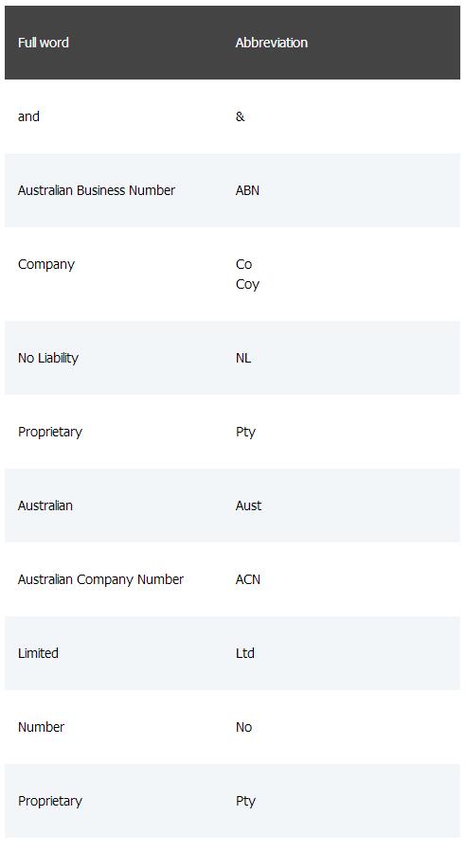Click the "Full word" column header
The width and height of the screenshot is (466, 851).
[x=44, y=43]
